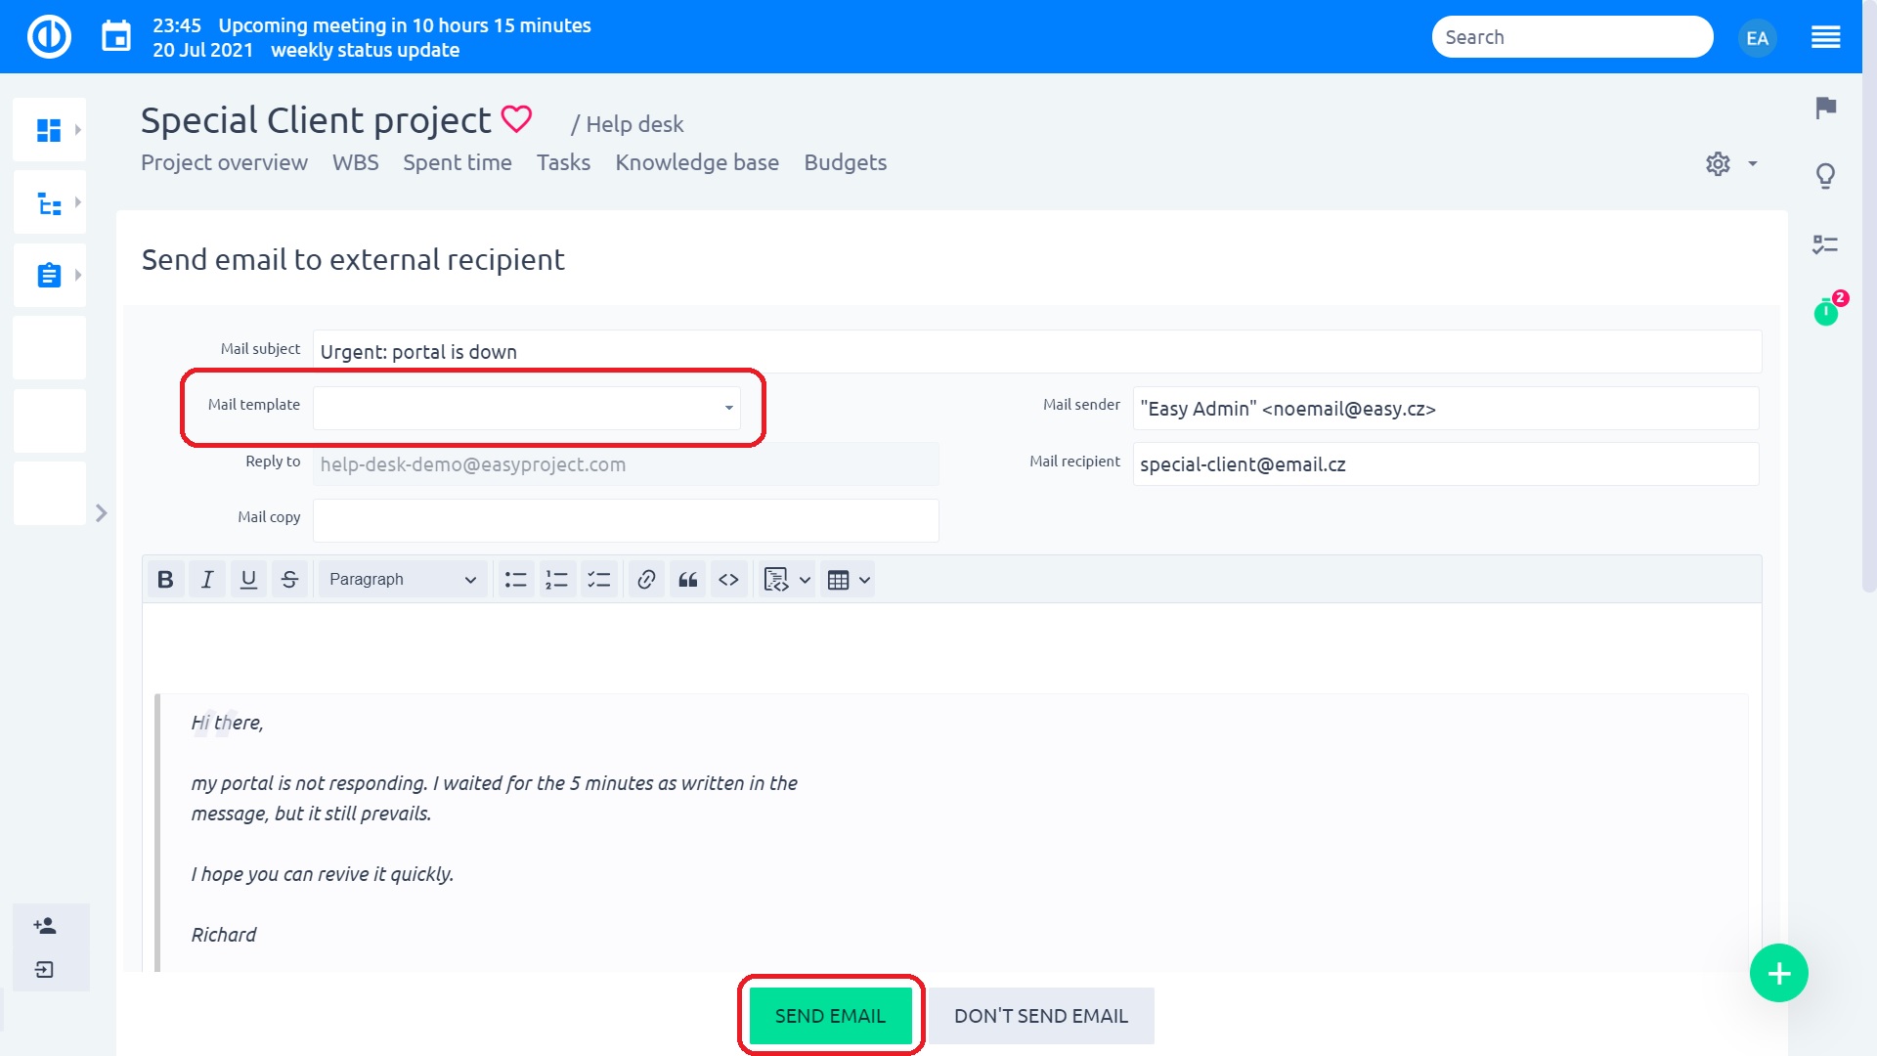The width and height of the screenshot is (1877, 1056).
Task: Click the insert link icon
Action: point(647,579)
